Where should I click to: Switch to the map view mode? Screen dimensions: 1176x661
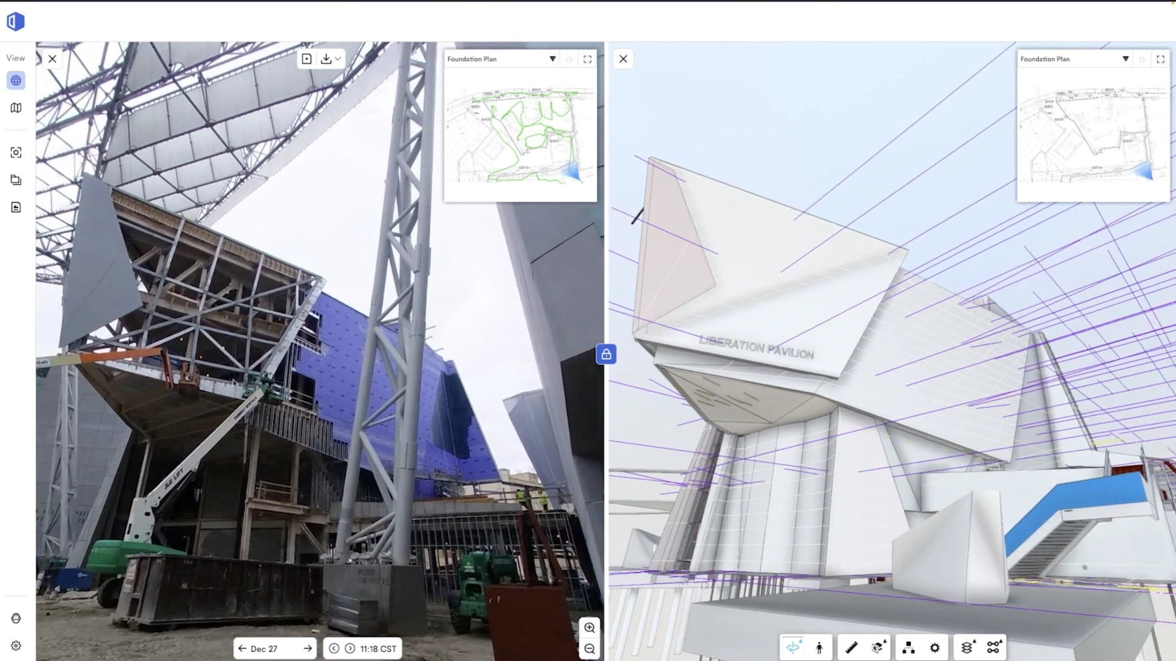point(16,108)
